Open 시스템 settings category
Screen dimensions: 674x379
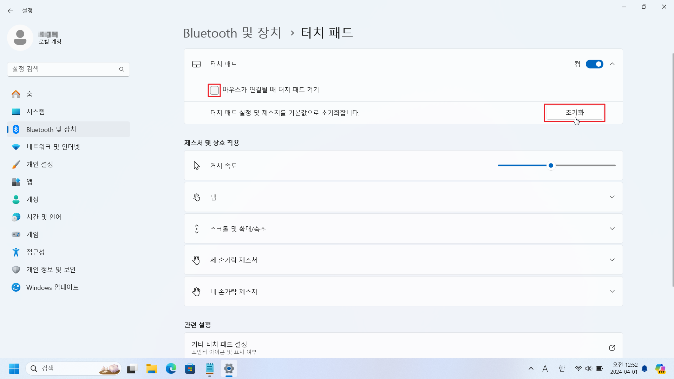point(68,112)
